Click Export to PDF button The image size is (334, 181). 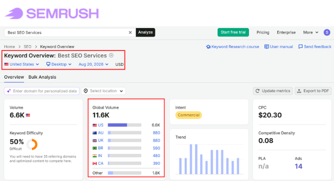(x=313, y=91)
